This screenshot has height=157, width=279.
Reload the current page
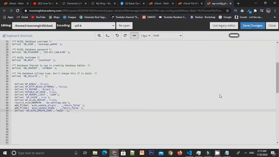point(17,10)
